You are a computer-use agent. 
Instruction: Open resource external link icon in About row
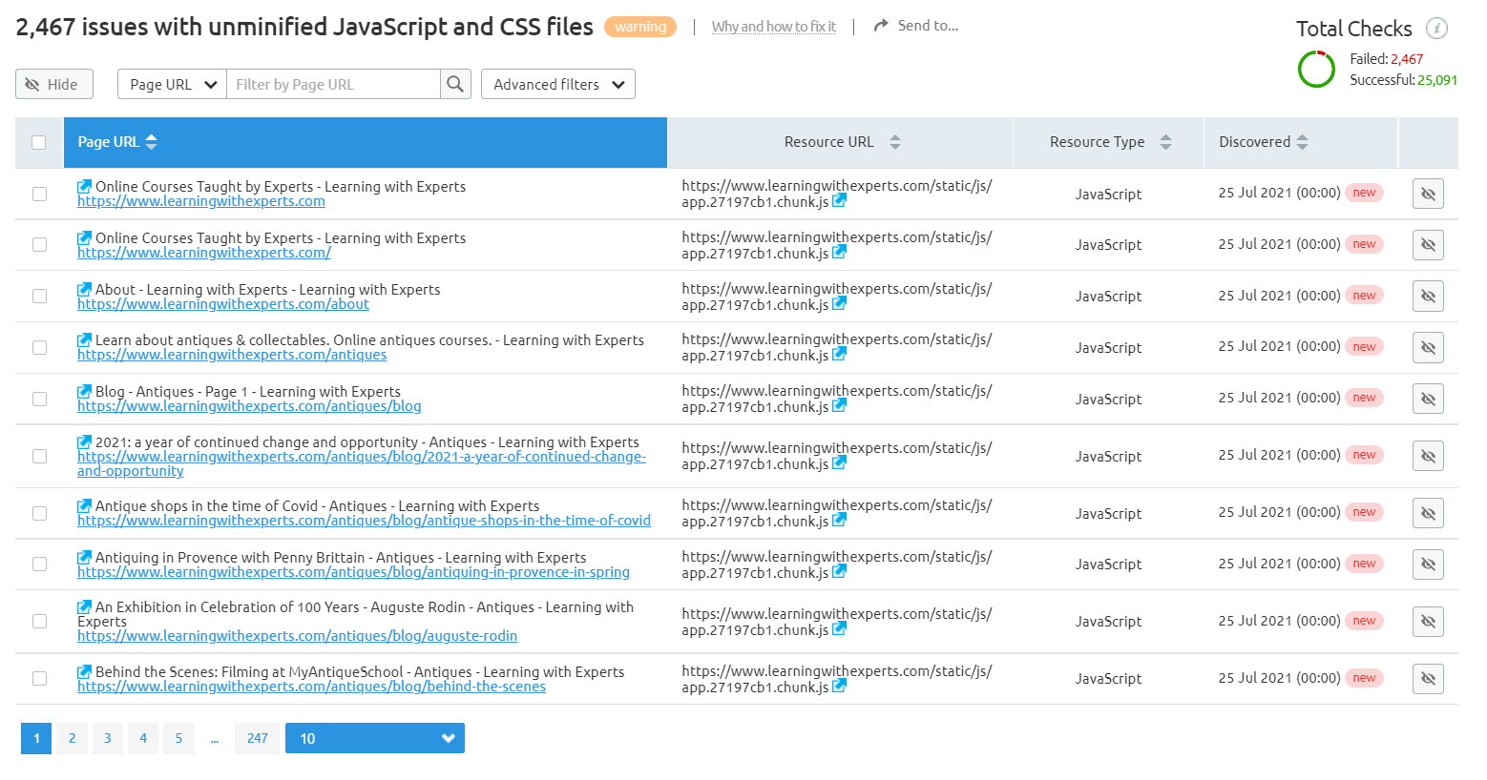(839, 303)
